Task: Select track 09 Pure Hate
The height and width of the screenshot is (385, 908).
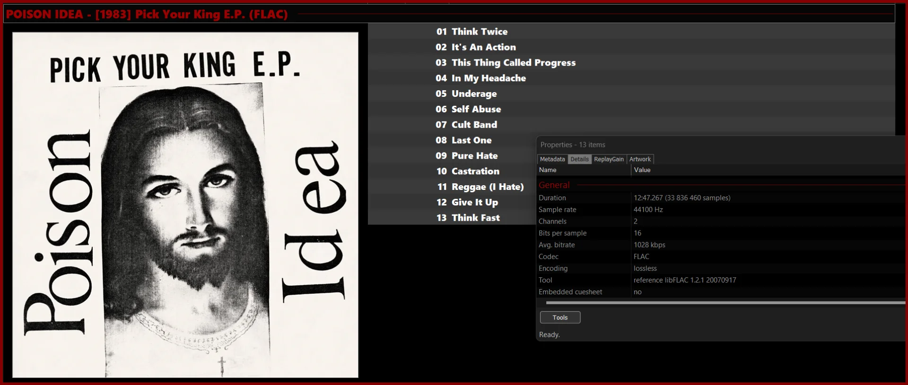Action: pyautogui.click(x=452, y=156)
